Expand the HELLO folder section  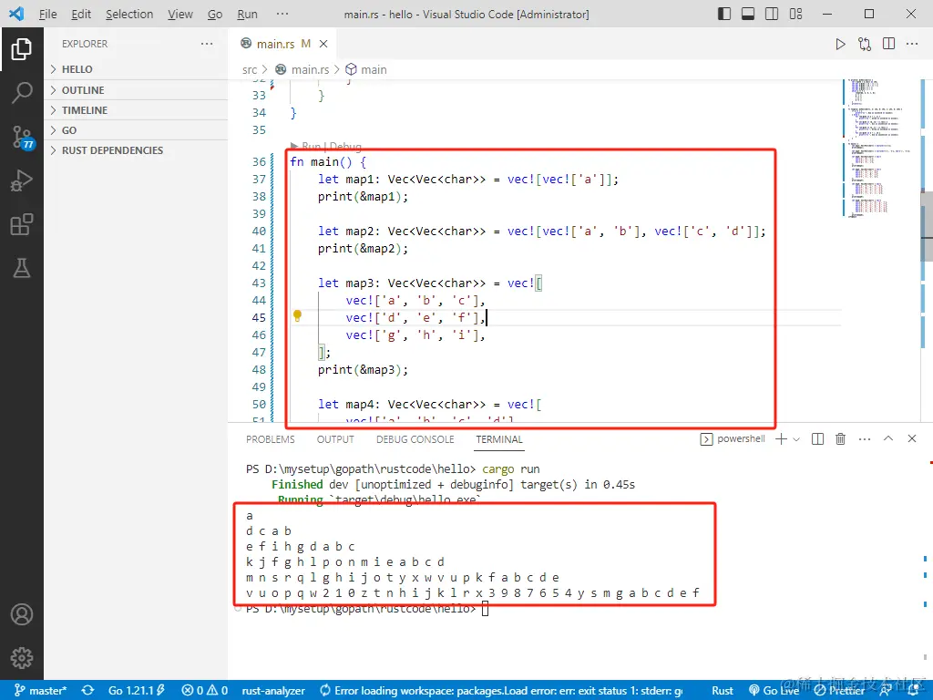136,69
